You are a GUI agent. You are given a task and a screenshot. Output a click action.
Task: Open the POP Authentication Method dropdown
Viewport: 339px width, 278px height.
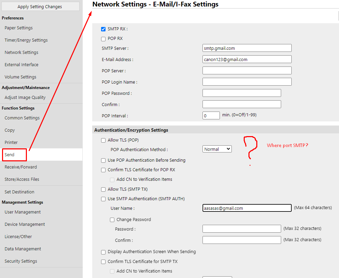pos(217,149)
